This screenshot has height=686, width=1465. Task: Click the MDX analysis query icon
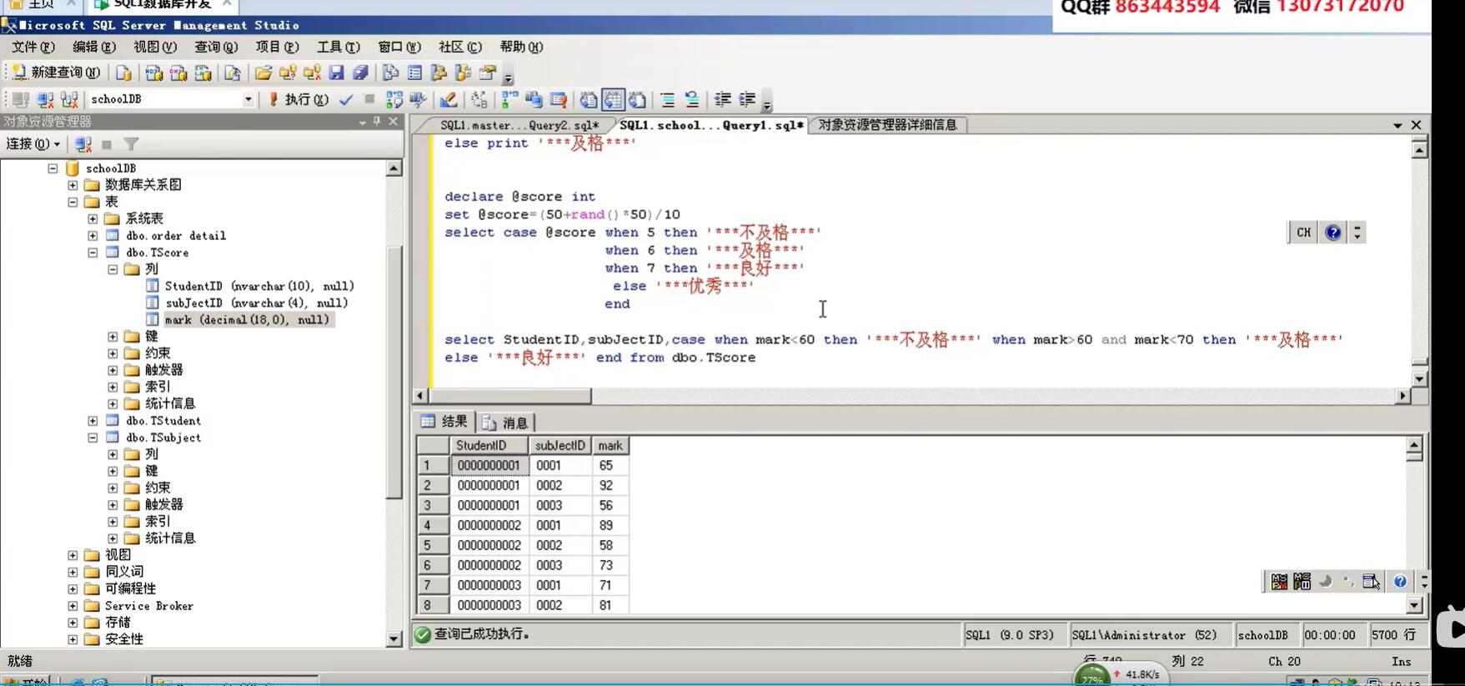click(154, 73)
